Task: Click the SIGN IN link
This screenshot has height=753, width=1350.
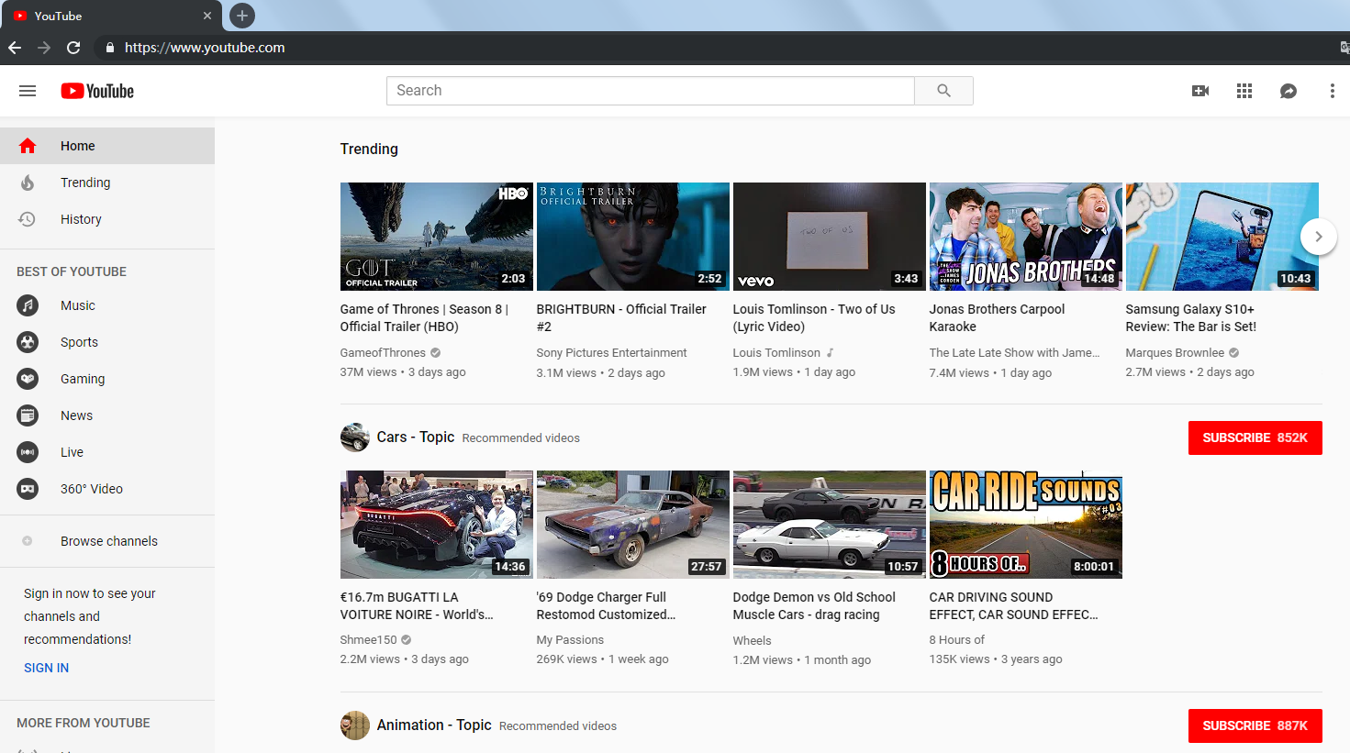Action: pyautogui.click(x=46, y=668)
